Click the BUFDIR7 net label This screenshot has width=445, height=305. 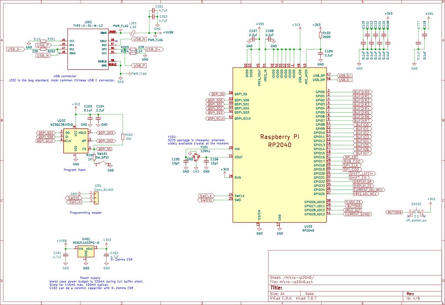(x=363, y=121)
